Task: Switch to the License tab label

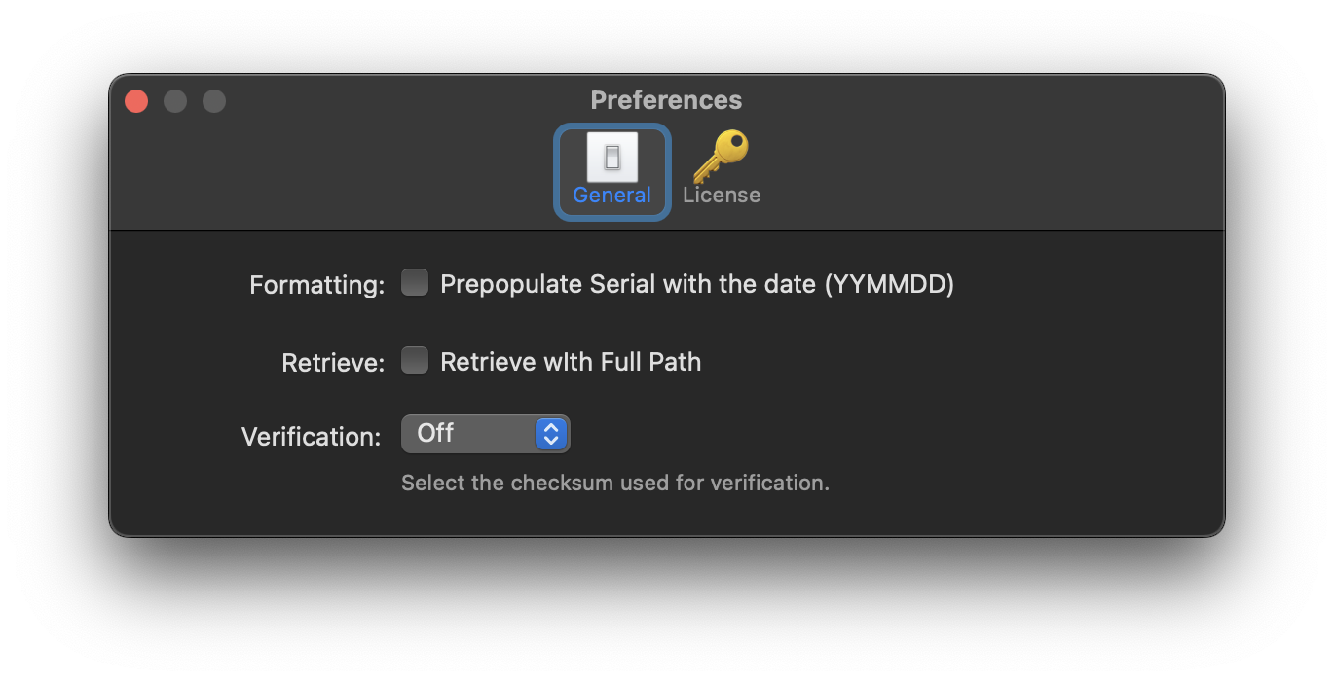Action: tap(722, 196)
